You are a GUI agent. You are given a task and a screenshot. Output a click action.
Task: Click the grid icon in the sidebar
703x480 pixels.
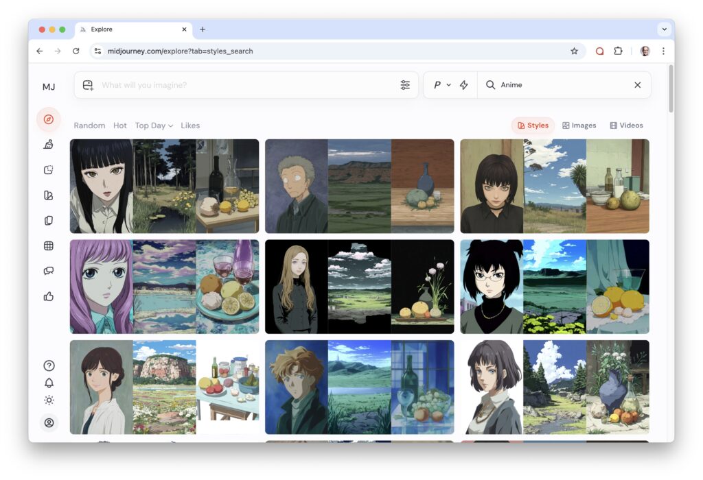(48, 245)
